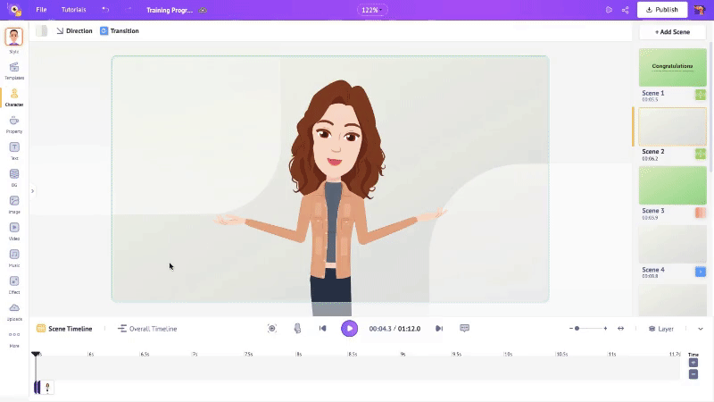The height and width of the screenshot is (402, 714).
Task: Increase scene time with plus button
Action: coord(693,363)
